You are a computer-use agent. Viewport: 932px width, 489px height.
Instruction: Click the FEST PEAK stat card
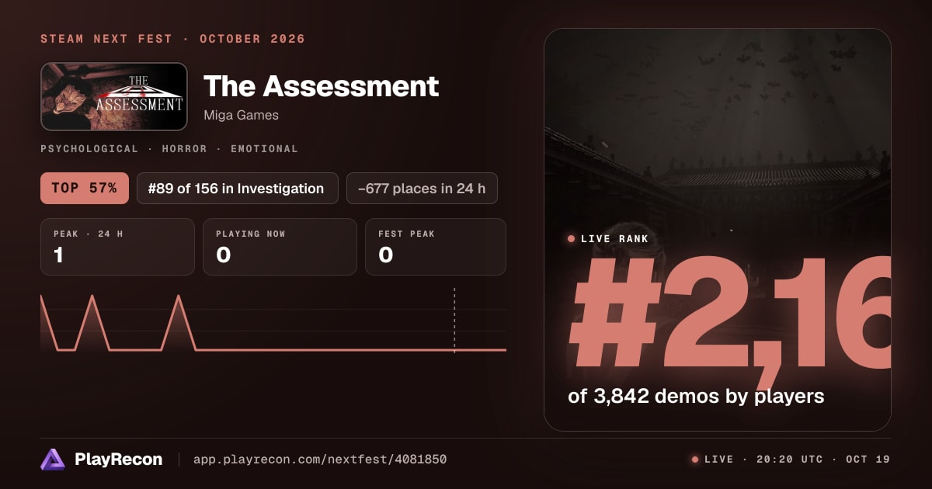point(435,247)
